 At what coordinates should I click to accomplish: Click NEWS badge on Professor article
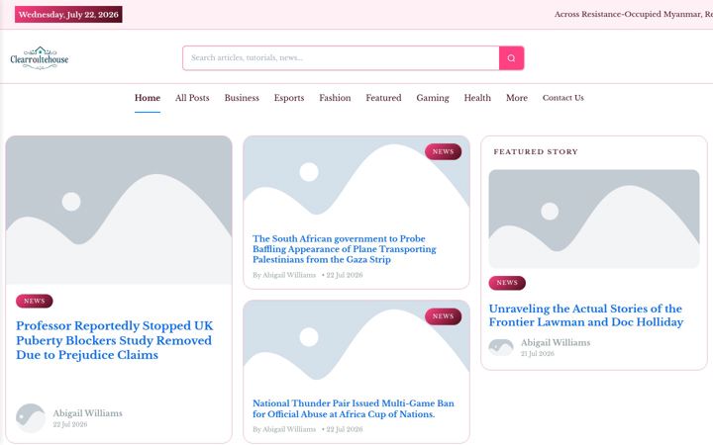pos(35,301)
